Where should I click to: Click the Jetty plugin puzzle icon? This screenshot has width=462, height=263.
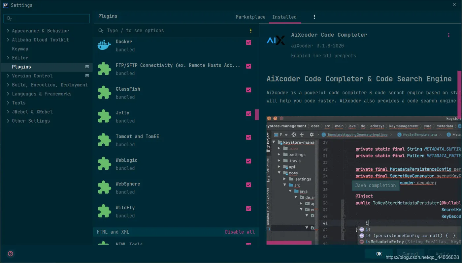point(104,116)
